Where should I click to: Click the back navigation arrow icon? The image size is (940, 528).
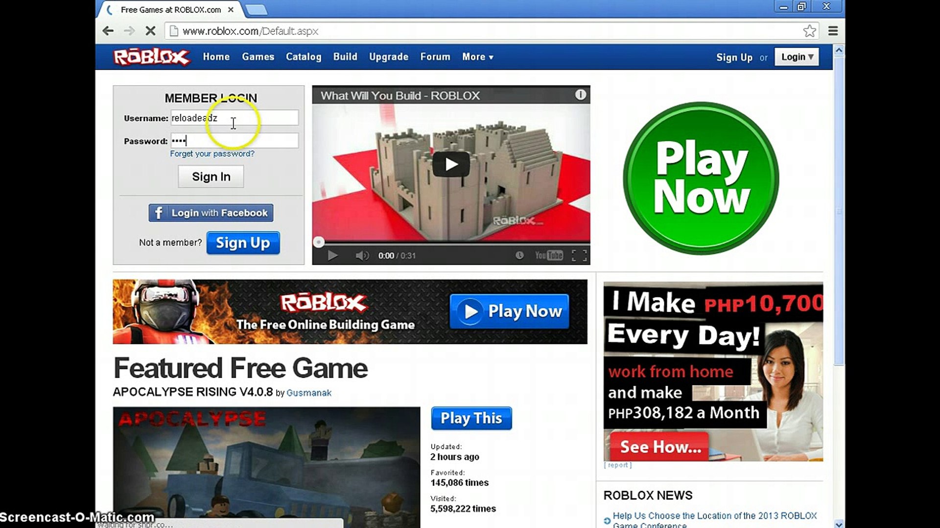pos(109,30)
